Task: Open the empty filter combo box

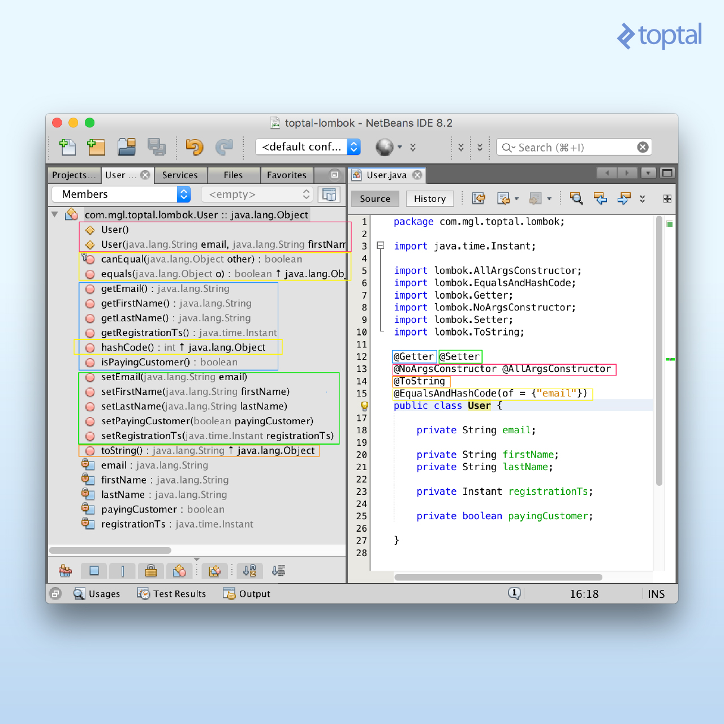Action: [x=257, y=194]
